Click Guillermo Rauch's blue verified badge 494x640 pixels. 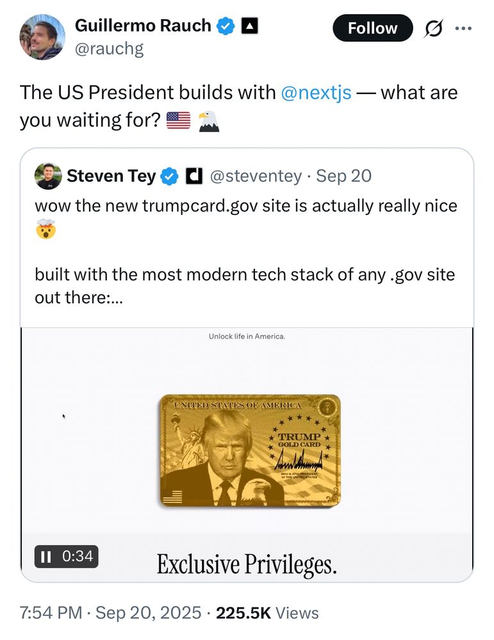(x=224, y=26)
